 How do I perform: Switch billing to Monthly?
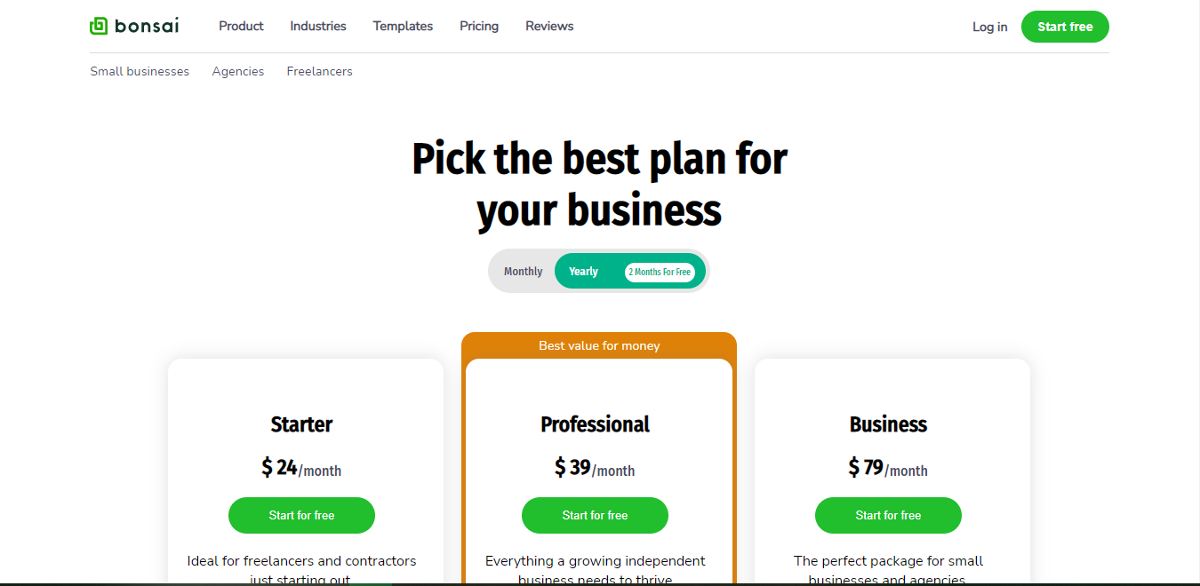(523, 271)
